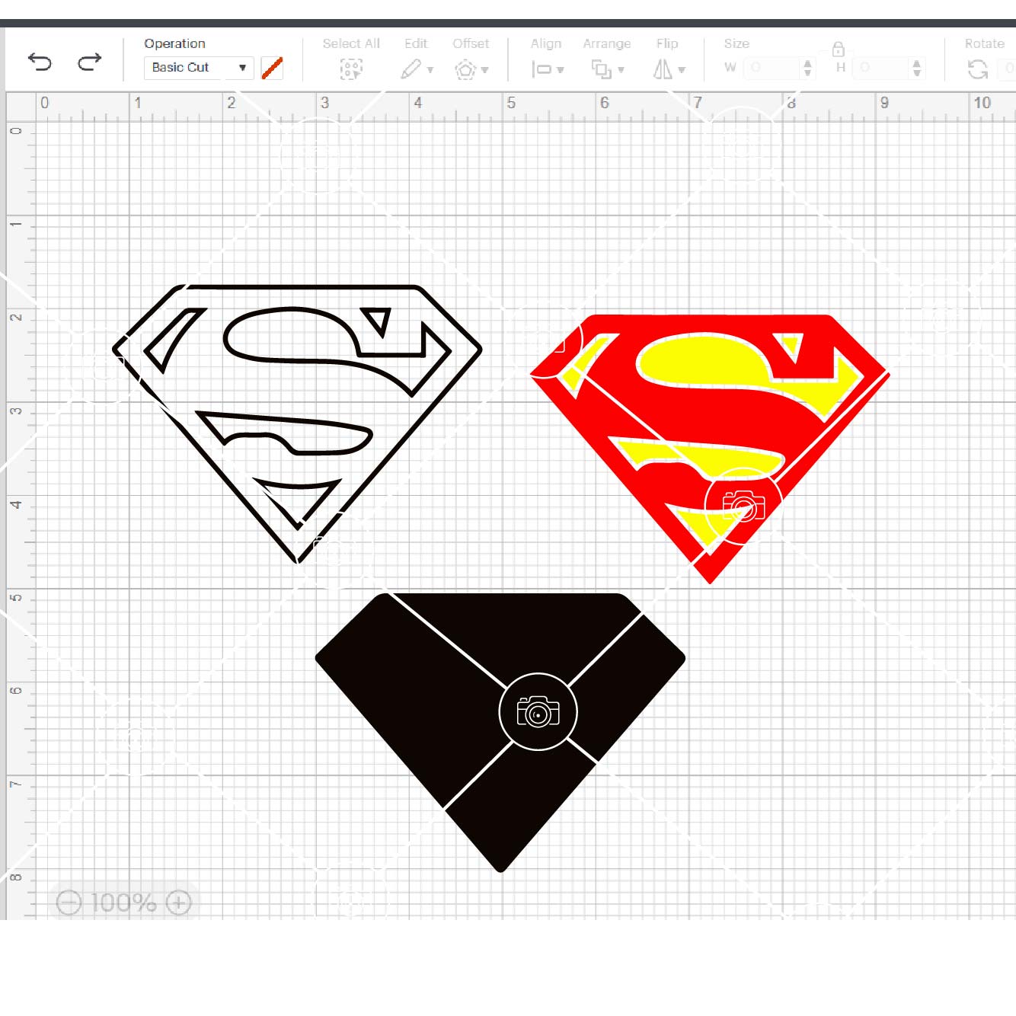Viewport: 1016px width, 1016px height.
Task: Click the Arrange label text
Action: pyautogui.click(x=607, y=43)
